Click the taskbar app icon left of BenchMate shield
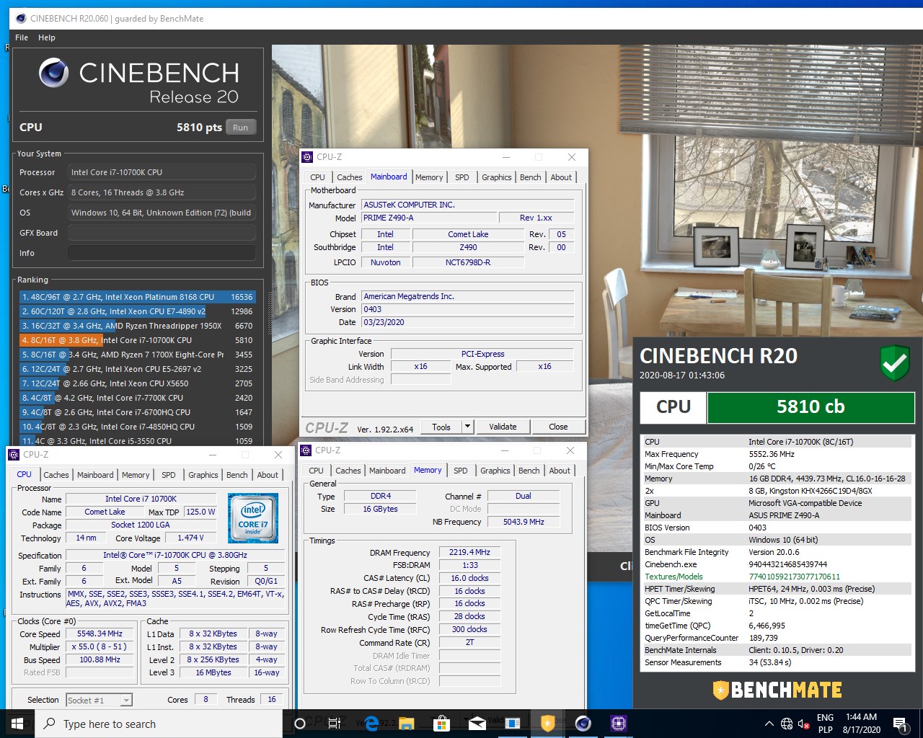923x738 pixels. [x=513, y=724]
